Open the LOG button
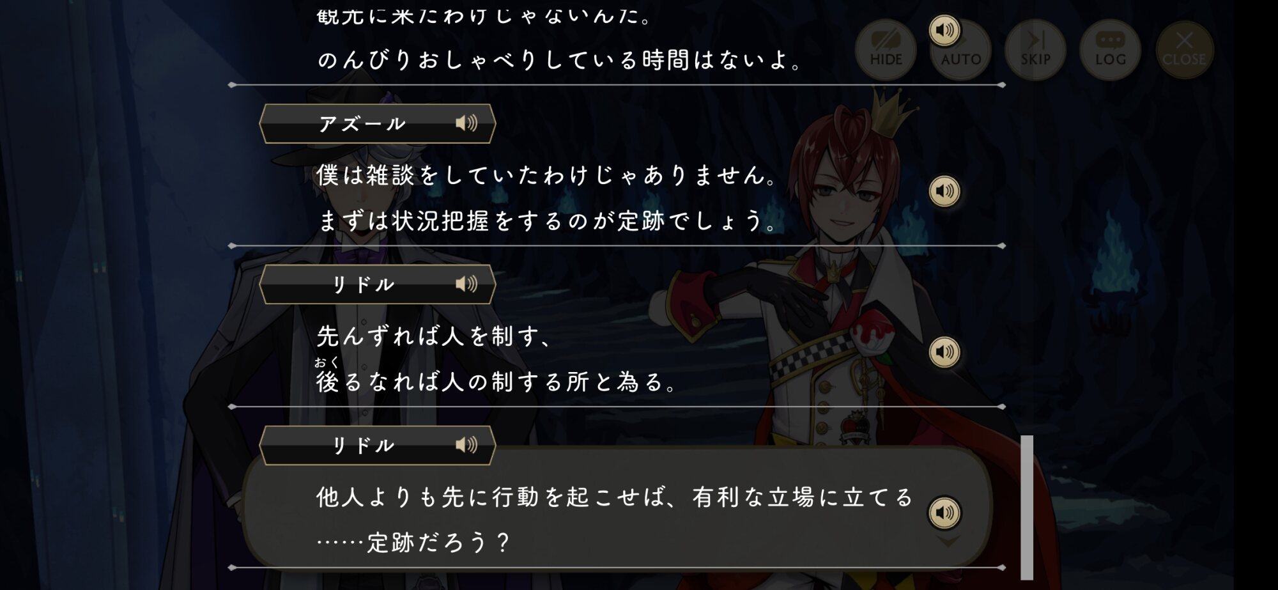 (x=1111, y=50)
